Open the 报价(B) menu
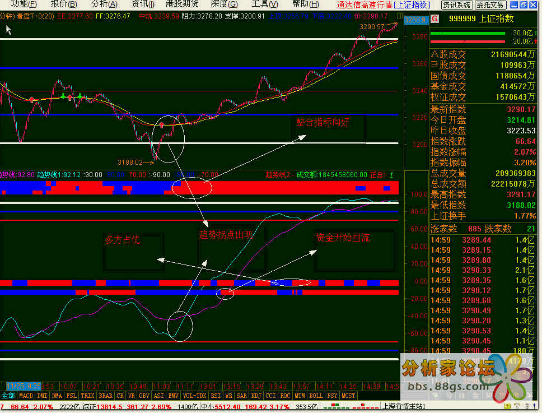The image size is (542, 413). [x=64, y=4]
